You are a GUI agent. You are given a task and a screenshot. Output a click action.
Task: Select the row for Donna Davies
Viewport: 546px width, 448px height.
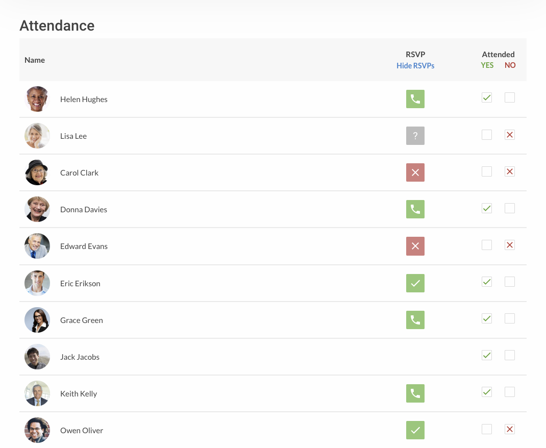coord(230,209)
